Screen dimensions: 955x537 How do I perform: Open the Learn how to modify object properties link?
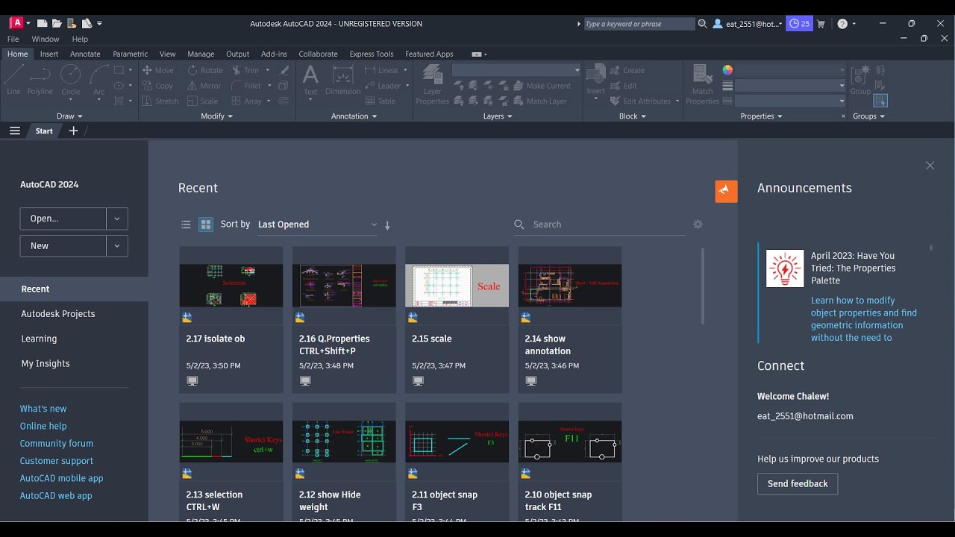point(864,319)
